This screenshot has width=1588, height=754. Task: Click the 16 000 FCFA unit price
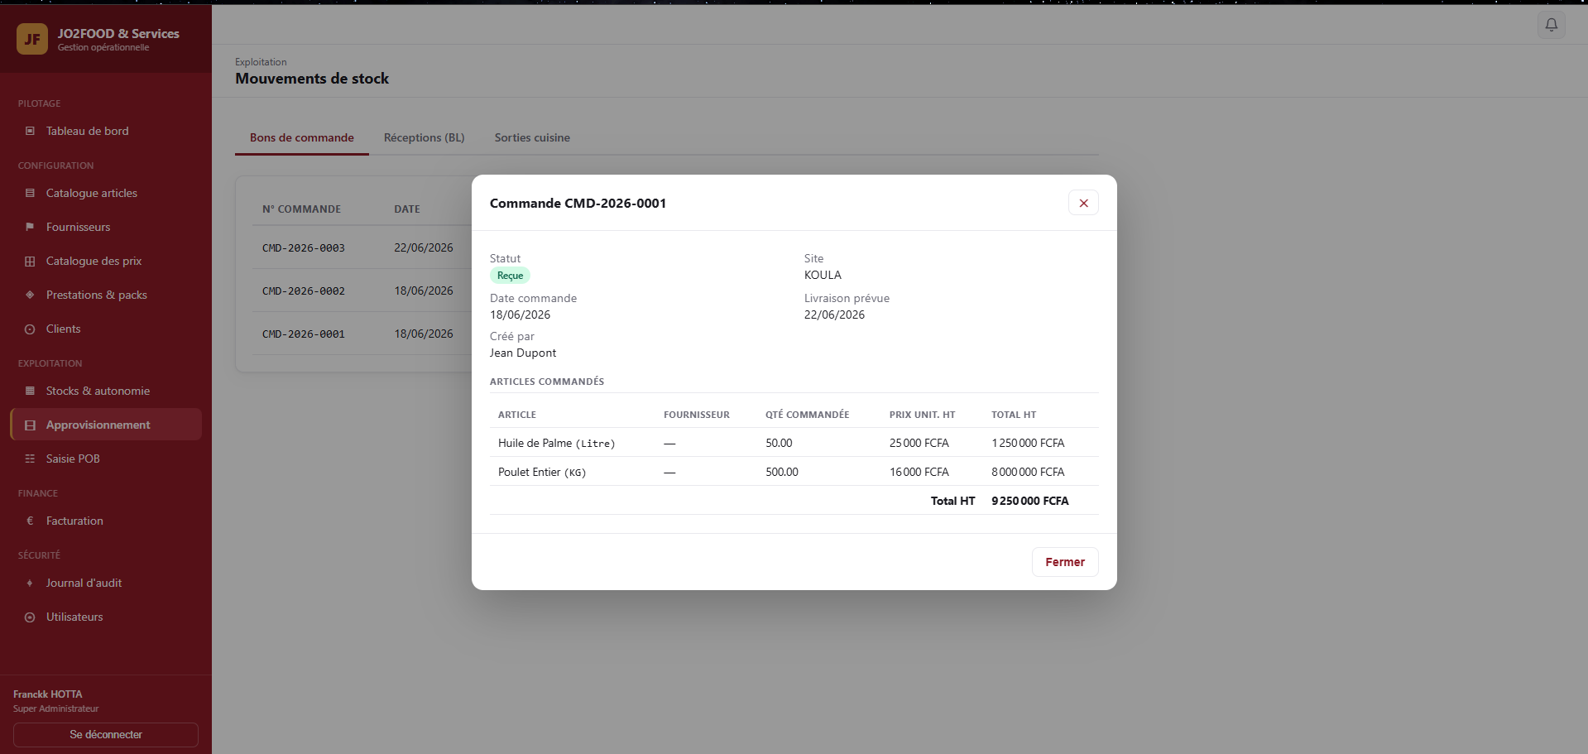pos(919,472)
